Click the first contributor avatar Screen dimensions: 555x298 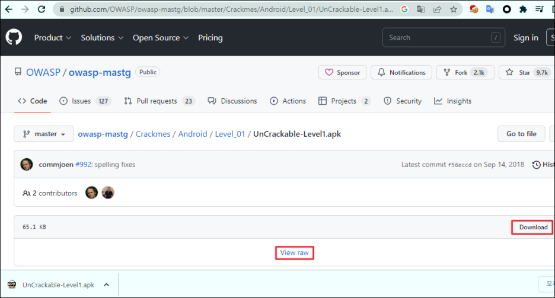tap(91, 193)
